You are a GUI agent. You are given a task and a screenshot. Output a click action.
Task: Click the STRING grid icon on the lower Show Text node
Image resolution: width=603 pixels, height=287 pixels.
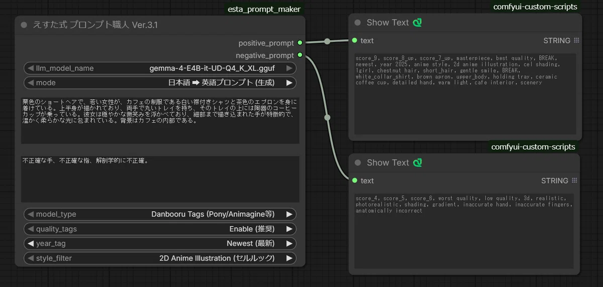click(574, 181)
